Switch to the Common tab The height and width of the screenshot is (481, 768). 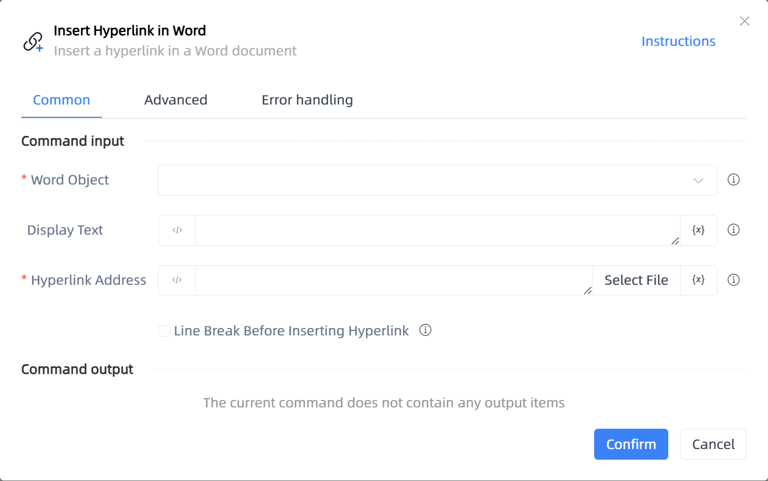(61, 100)
